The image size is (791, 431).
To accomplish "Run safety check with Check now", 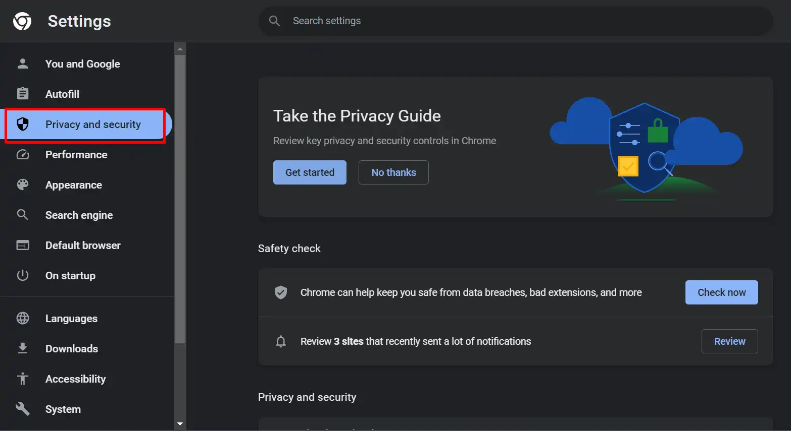I will tap(721, 292).
